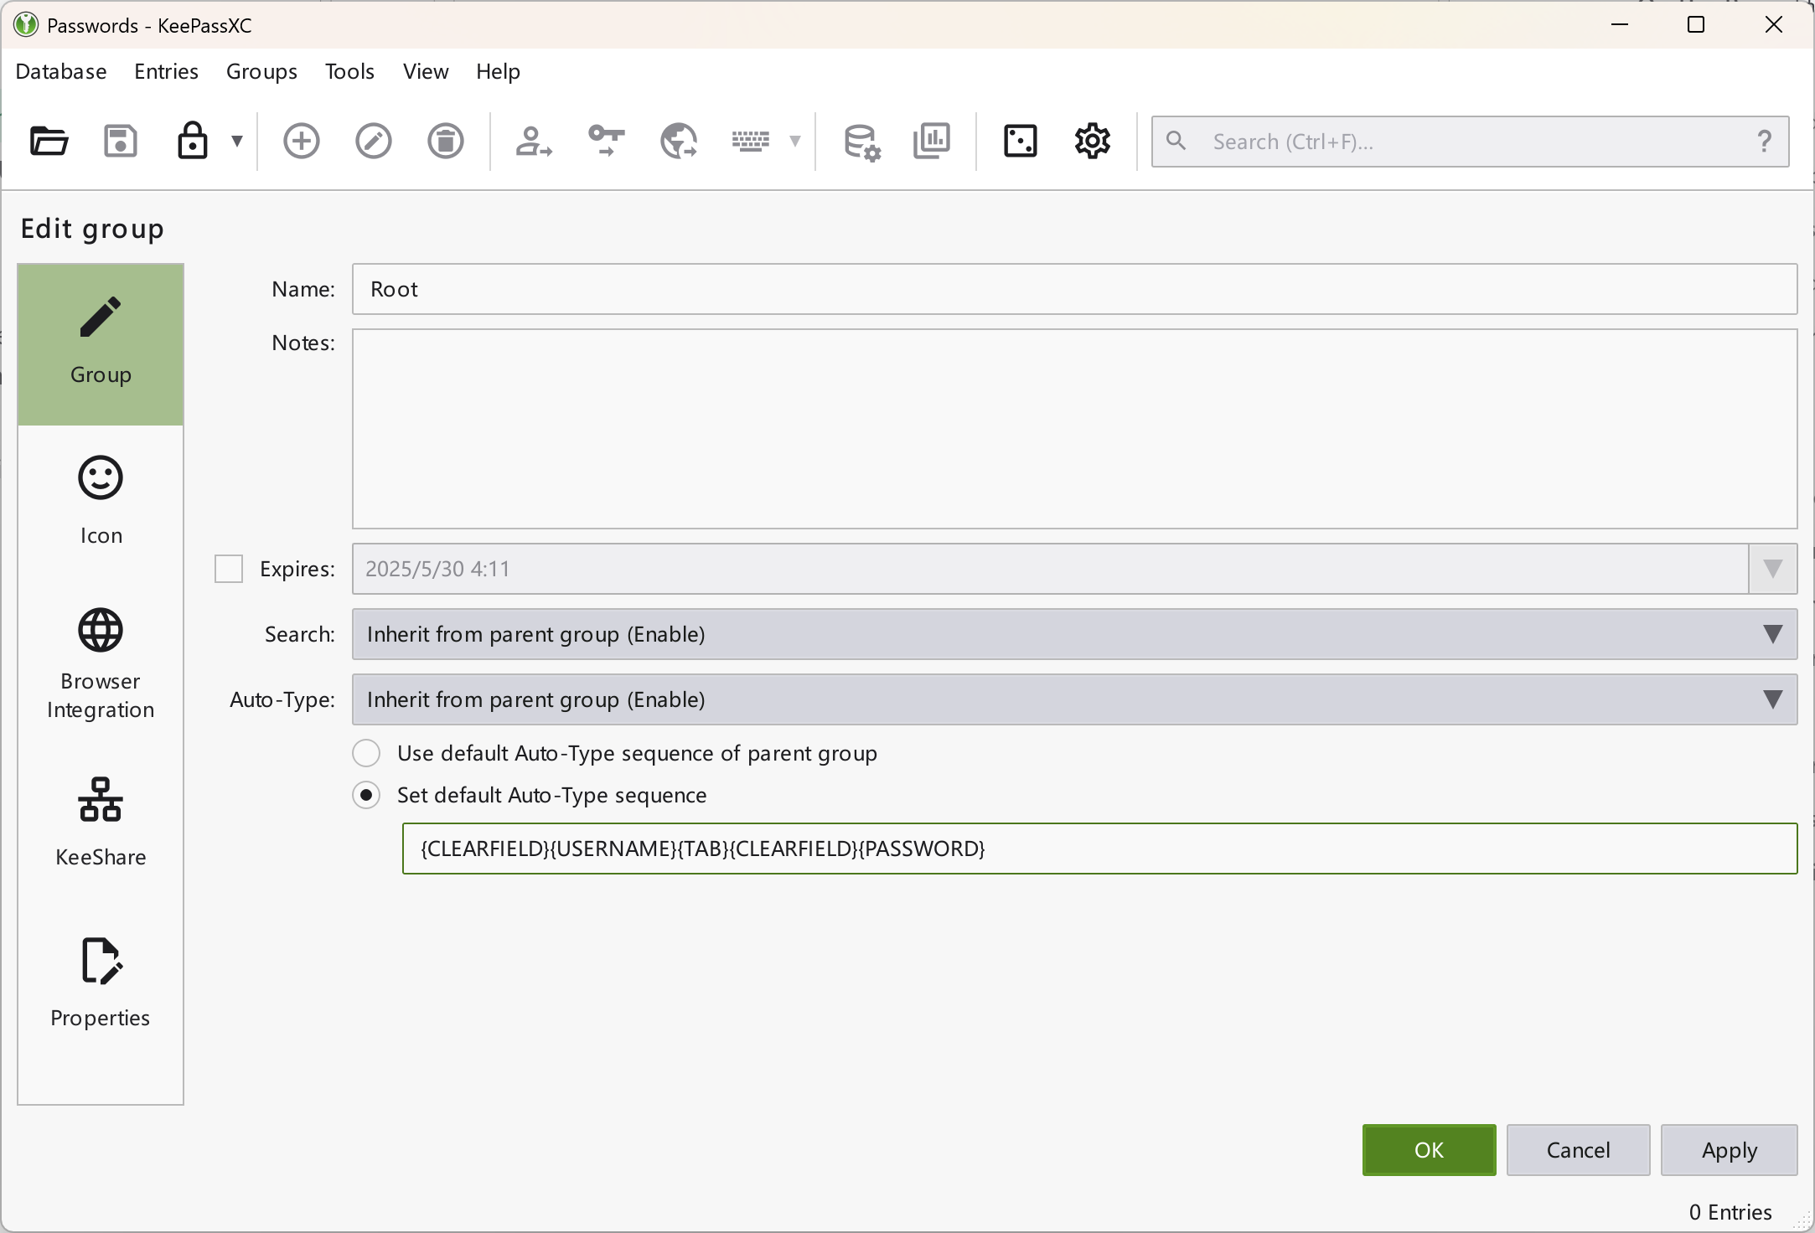
Task: Open the Entries menu
Action: pyautogui.click(x=166, y=71)
